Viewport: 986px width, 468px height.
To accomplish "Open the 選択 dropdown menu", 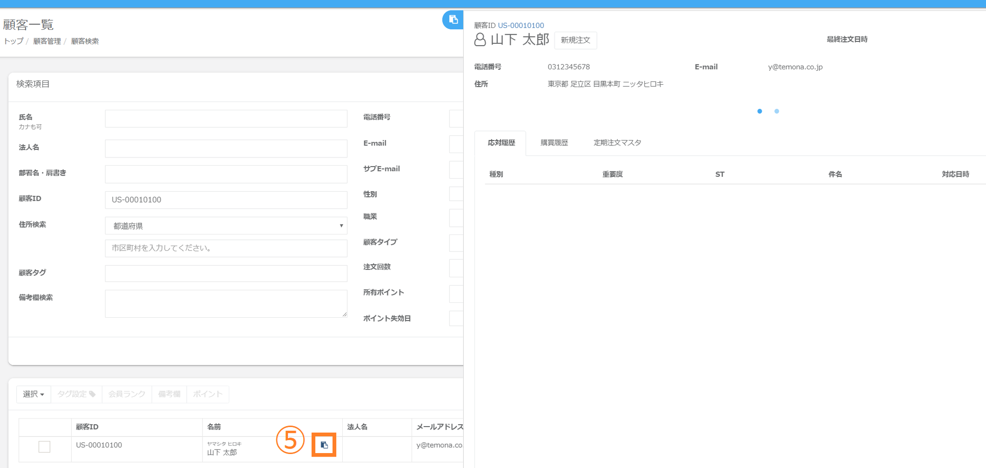I will [34, 394].
